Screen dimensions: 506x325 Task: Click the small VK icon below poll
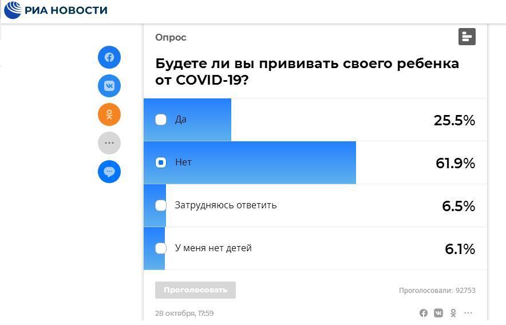(438, 313)
